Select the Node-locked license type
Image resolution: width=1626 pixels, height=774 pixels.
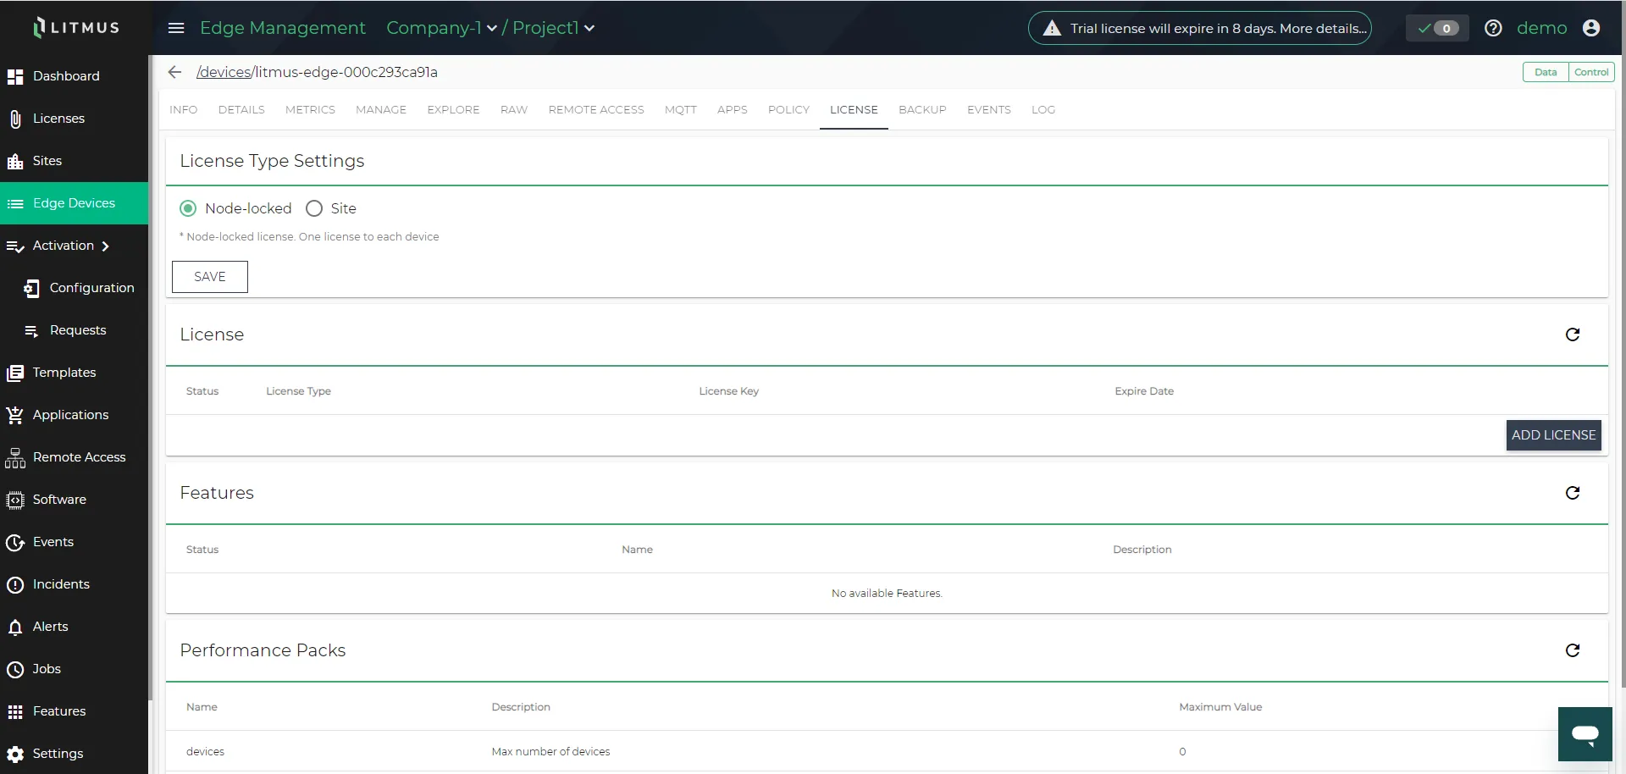(188, 208)
